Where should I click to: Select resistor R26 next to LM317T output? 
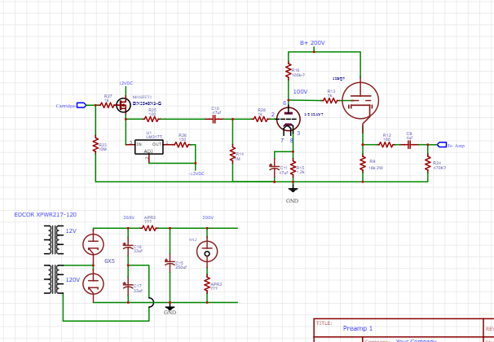pos(182,145)
